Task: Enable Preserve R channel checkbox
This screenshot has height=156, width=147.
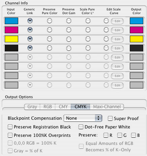Action: click(x=106, y=135)
